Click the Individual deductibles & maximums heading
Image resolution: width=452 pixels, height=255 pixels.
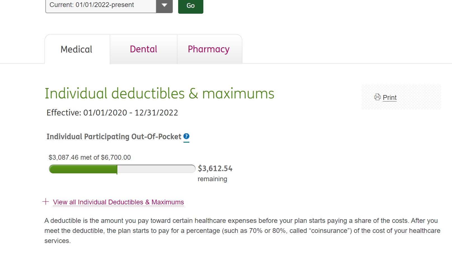click(159, 93)
